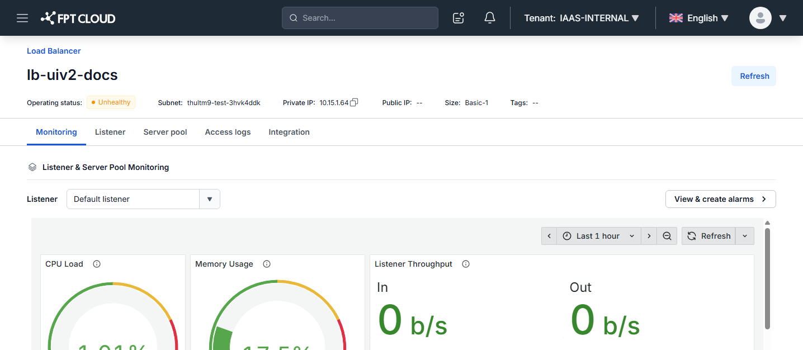Click the Memory Usage gauge
This screenshot has height=350, width=803.
tap(277, 315)
